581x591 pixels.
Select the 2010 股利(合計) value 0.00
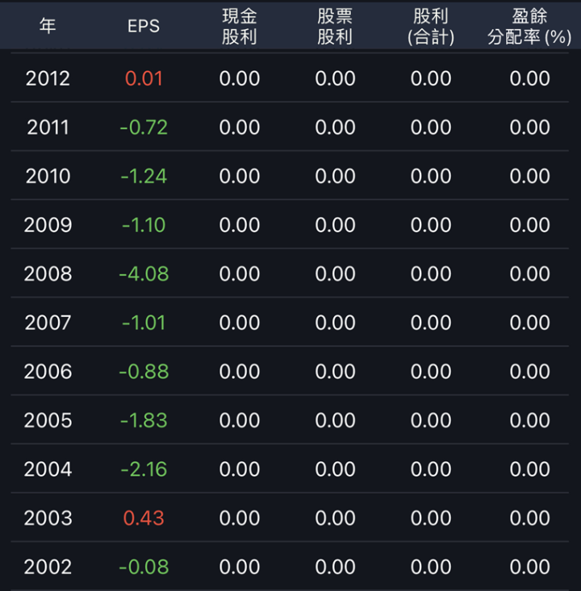431,176
